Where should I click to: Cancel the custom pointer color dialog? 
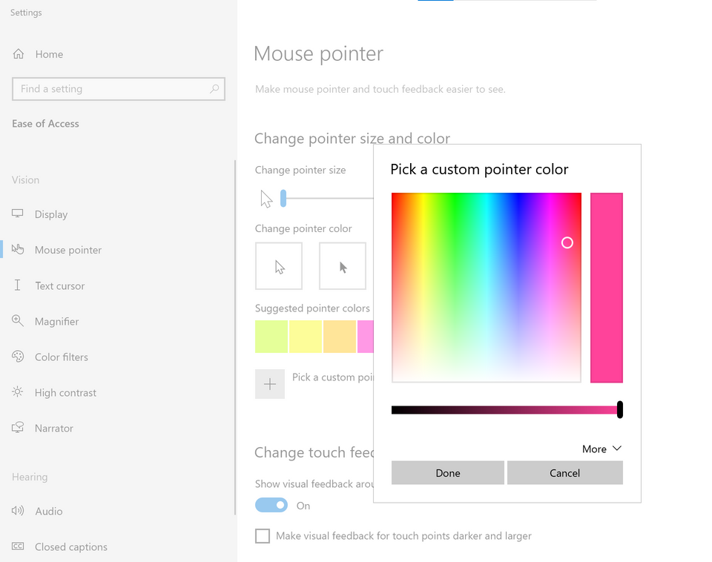coord(564,473)
